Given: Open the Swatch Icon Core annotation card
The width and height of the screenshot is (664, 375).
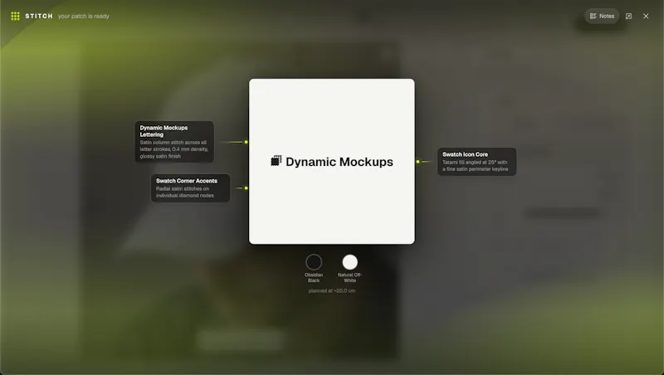Looking at the screenshot, I should (x=476, y=162).
